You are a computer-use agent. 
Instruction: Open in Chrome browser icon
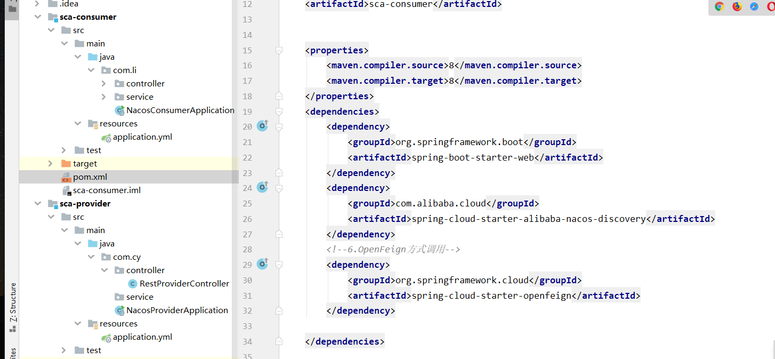click(x=719, y=7)
